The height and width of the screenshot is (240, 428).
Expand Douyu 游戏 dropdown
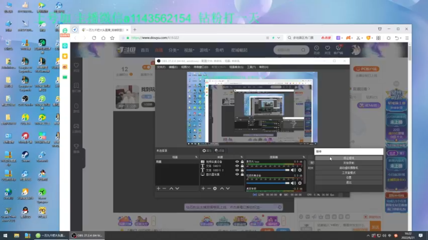pos(205,50)
